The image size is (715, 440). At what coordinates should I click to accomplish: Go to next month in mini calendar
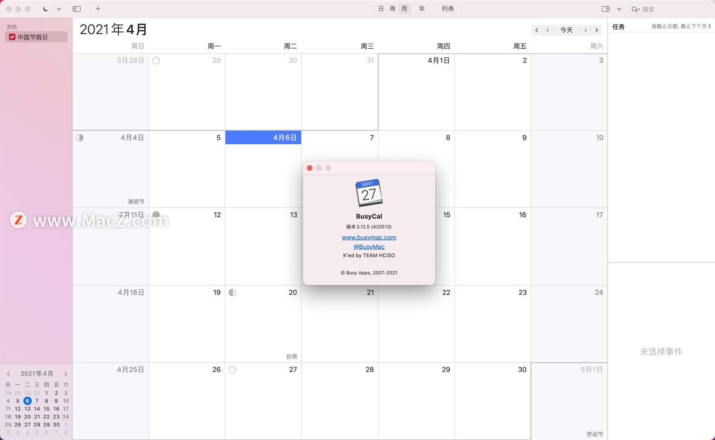(x=66, y=373)
